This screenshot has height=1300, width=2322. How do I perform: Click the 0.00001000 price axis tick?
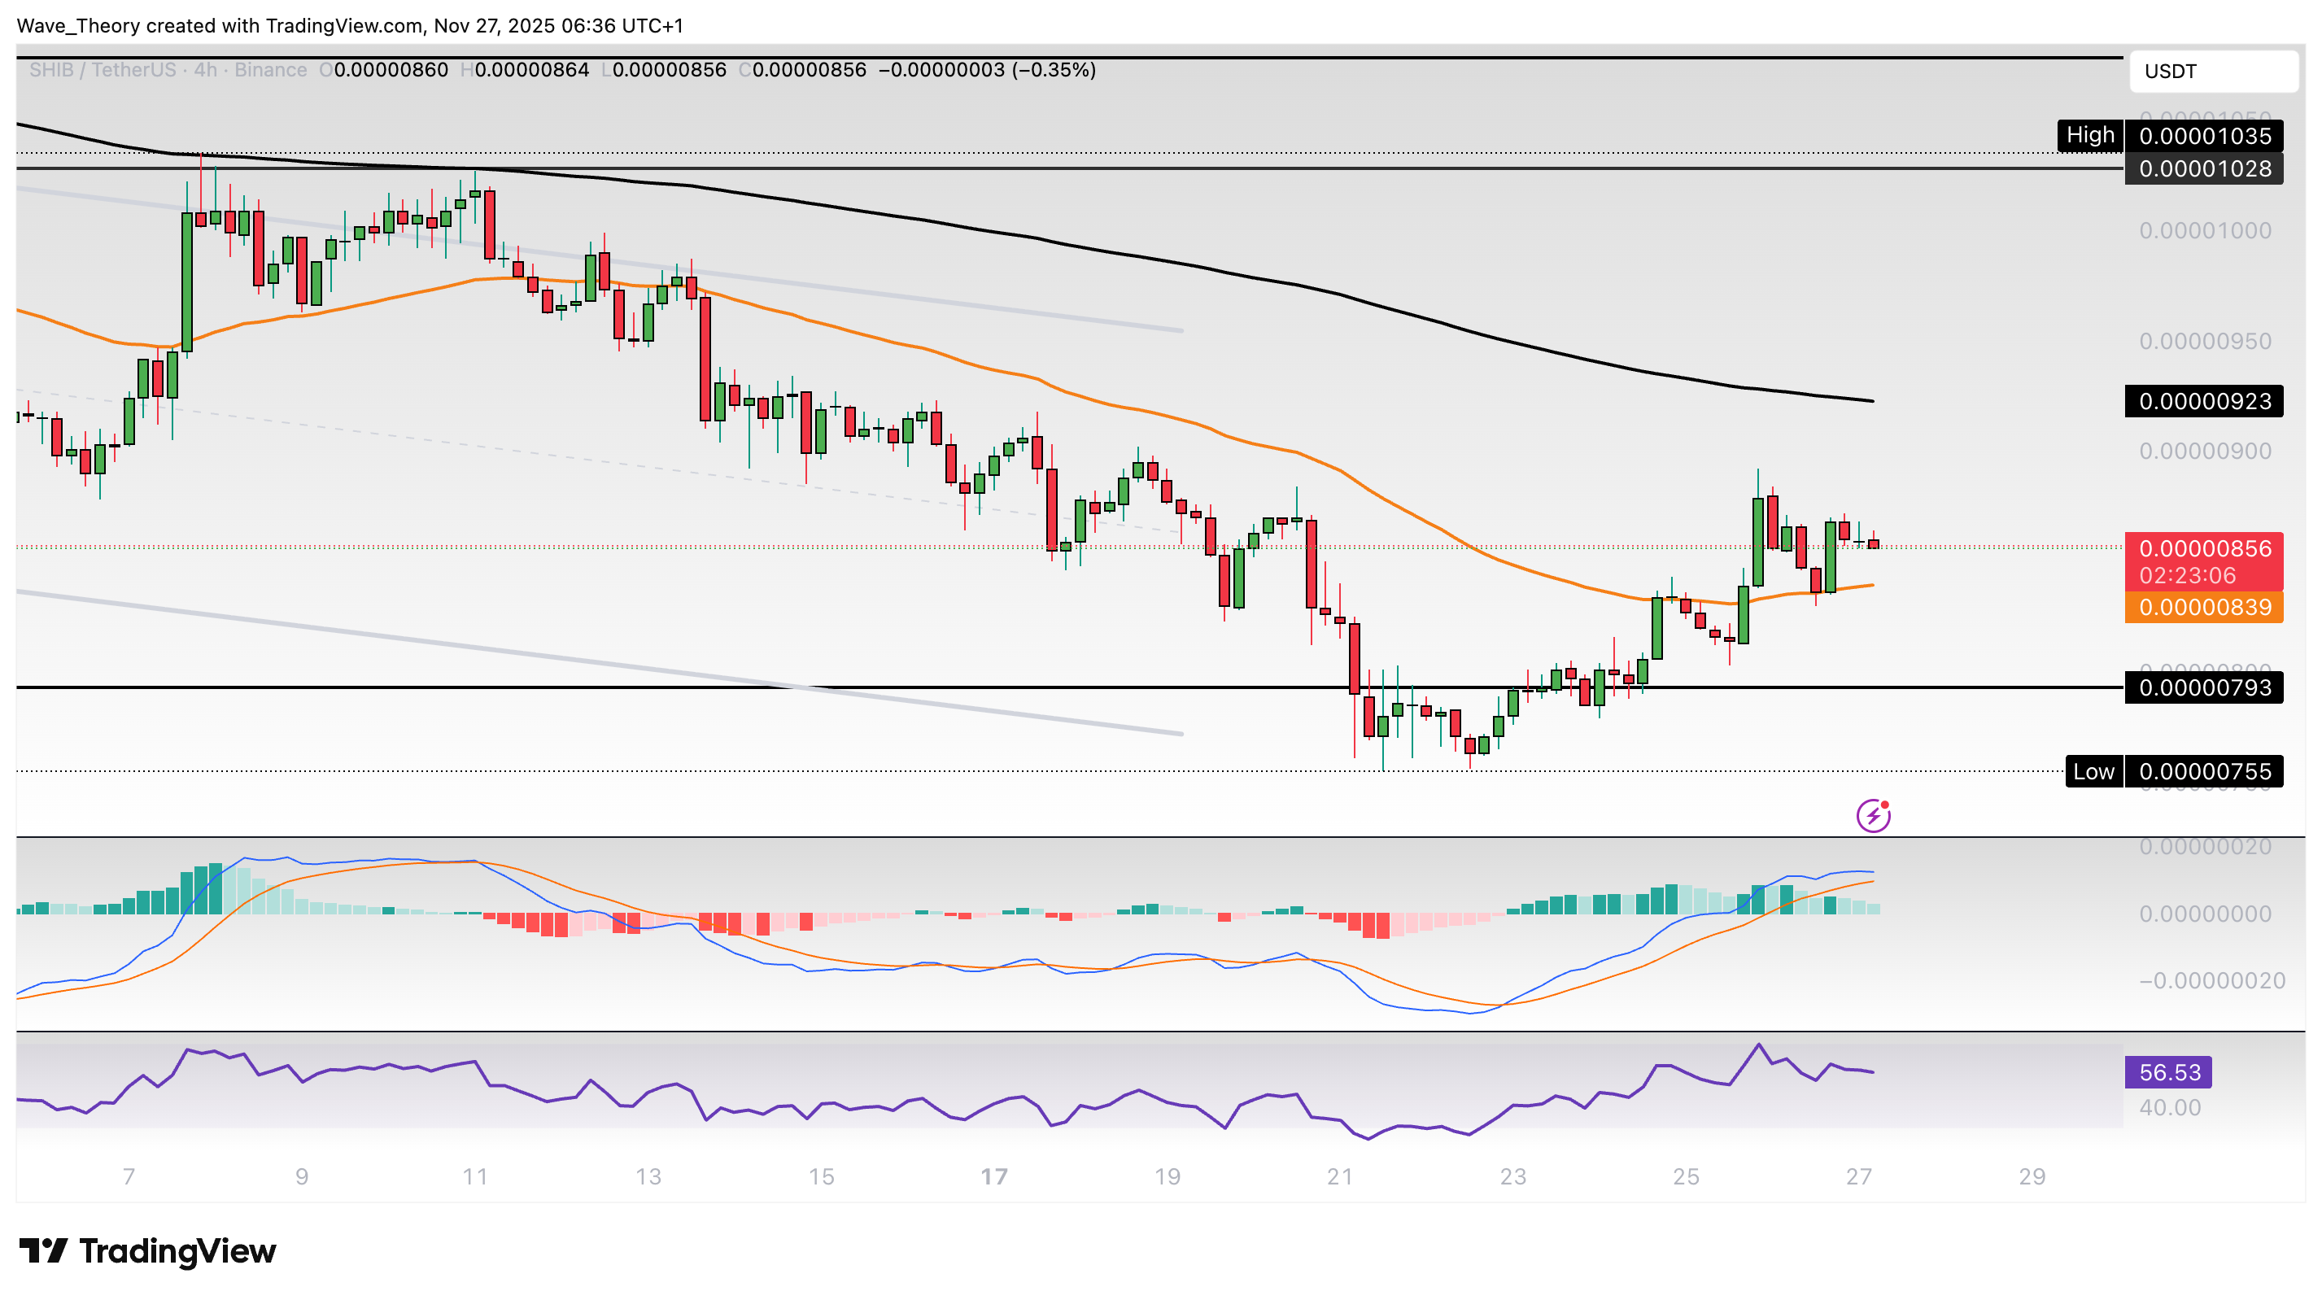(x=2204, y=231)
